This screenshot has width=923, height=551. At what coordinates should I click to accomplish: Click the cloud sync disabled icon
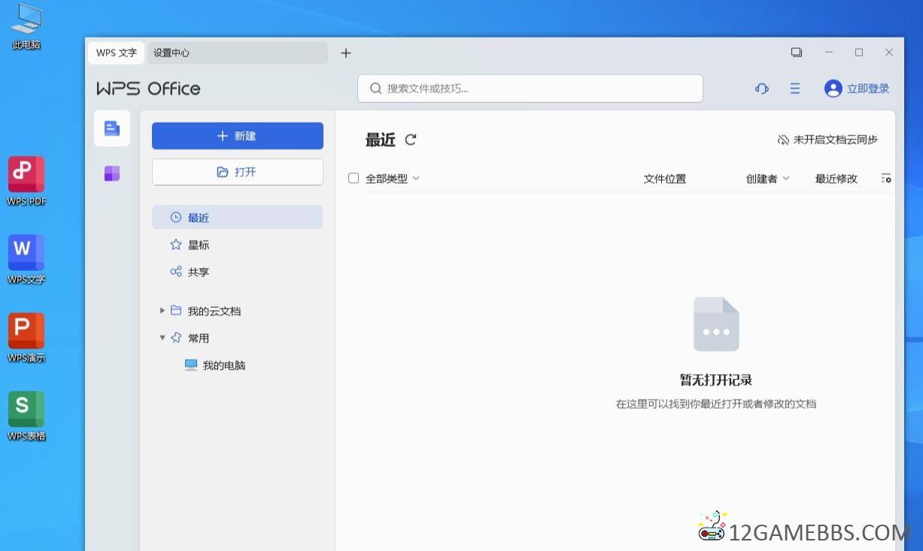click(783, 140)
